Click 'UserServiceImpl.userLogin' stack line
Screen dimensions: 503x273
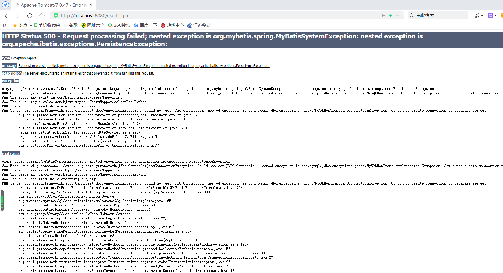[93, 218]
